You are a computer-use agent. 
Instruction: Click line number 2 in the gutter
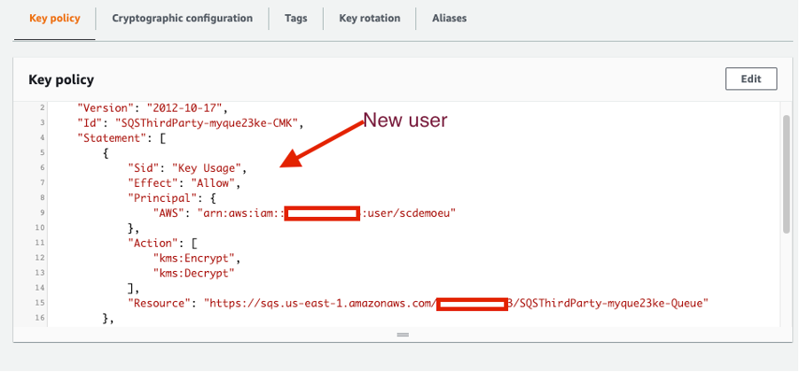(x=43, y=108)
